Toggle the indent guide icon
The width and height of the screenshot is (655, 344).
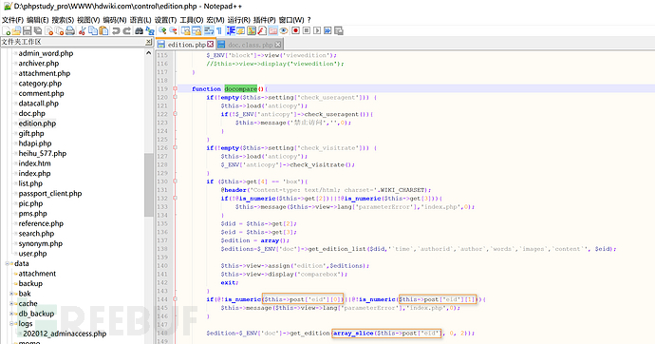(x=231, y=30)
